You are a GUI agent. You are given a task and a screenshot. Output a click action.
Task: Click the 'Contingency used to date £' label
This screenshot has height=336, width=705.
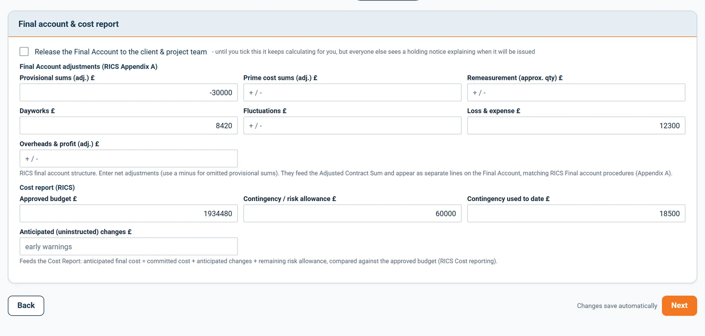508,199
